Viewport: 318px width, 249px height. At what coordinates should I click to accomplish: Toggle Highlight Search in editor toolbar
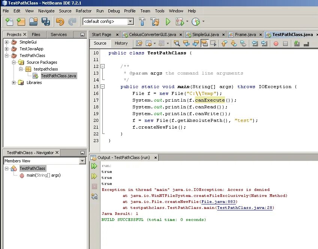point(204,43)
